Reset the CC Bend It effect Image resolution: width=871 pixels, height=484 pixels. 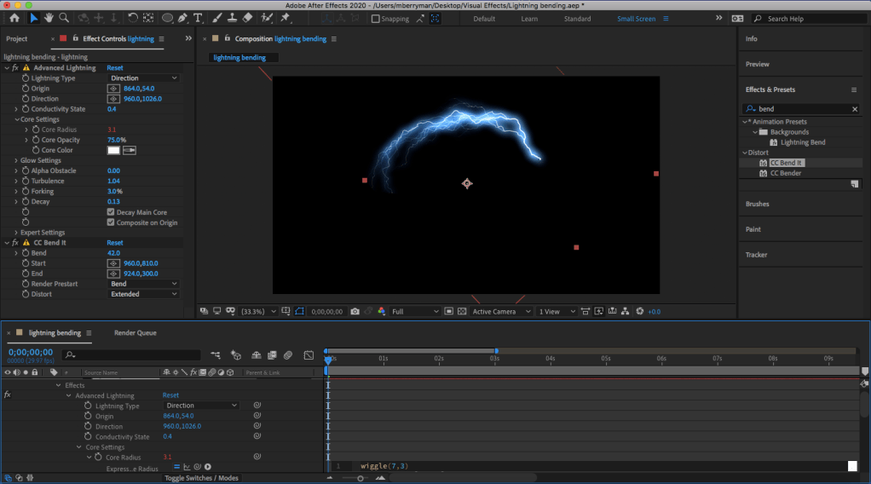pyautogui.click(x=114, y=243)
